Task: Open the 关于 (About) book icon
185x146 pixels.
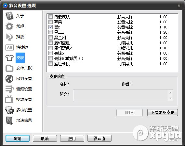Action: coord(9,16)
